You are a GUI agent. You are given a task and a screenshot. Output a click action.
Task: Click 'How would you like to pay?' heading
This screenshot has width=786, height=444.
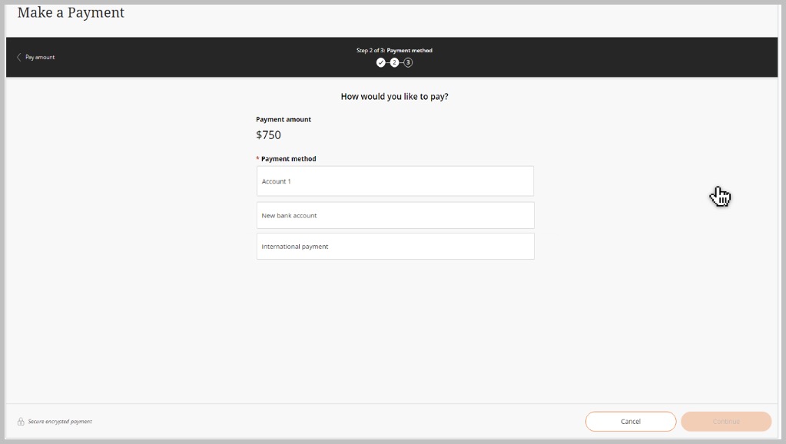[x=394, y=97]
